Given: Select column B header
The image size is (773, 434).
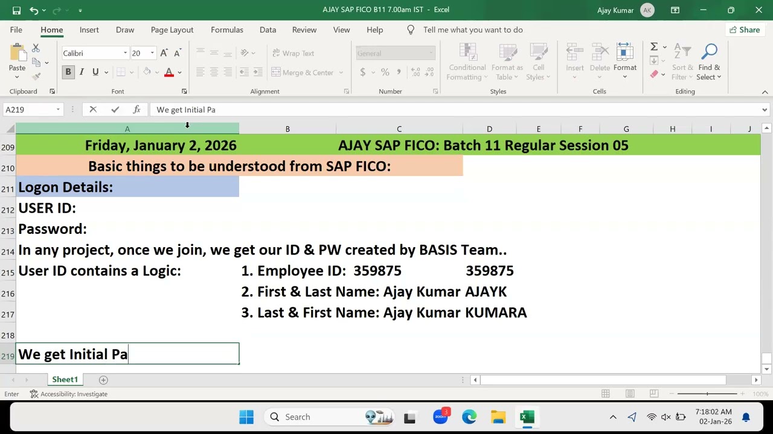Looking at the screenshot, I should 287,129.
